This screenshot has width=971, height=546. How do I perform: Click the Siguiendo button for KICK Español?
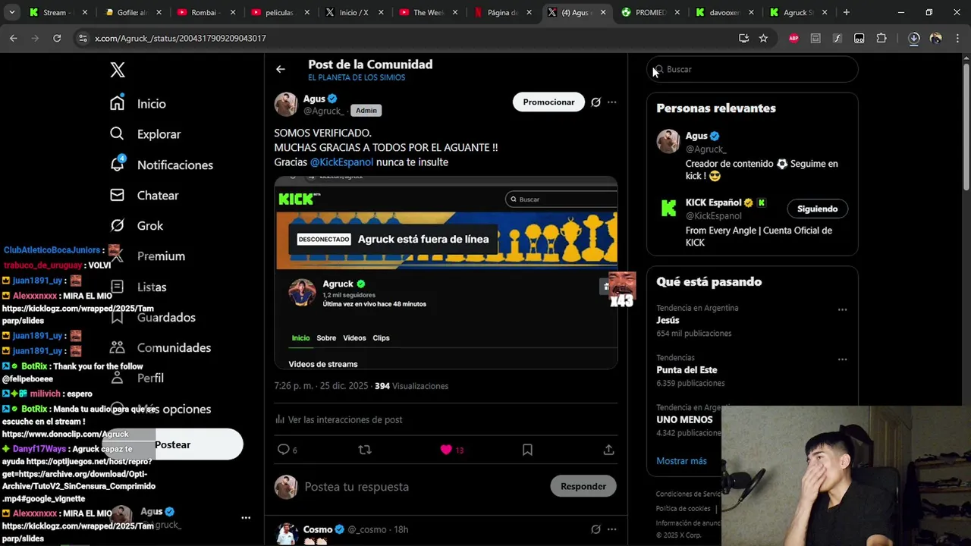pos(817,209)
